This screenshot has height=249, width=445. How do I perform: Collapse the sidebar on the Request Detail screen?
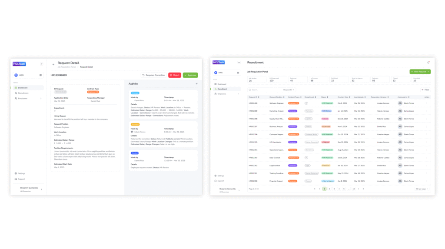tap(42, 64)
